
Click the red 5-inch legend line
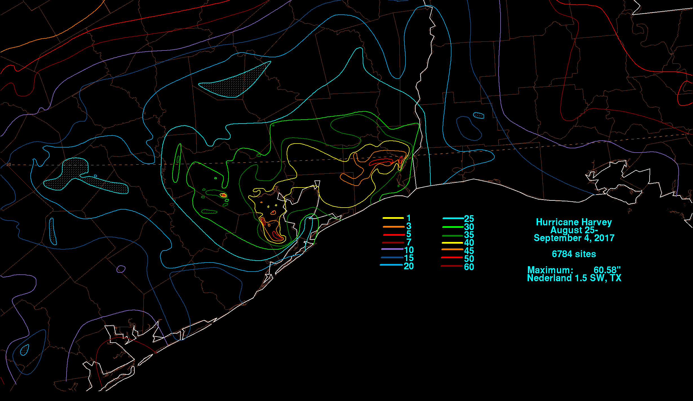pyautogui.click(x=394, y=235)
